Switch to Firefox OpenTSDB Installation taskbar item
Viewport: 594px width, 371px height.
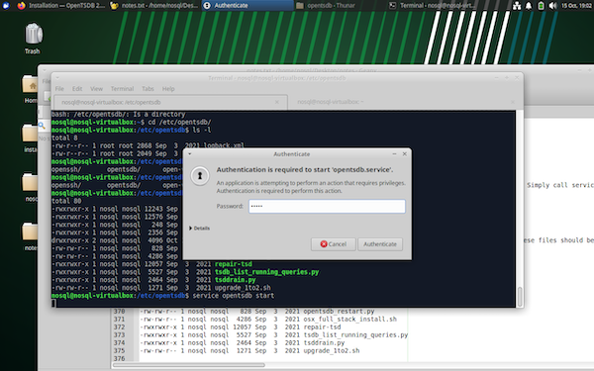coord(61,5)
